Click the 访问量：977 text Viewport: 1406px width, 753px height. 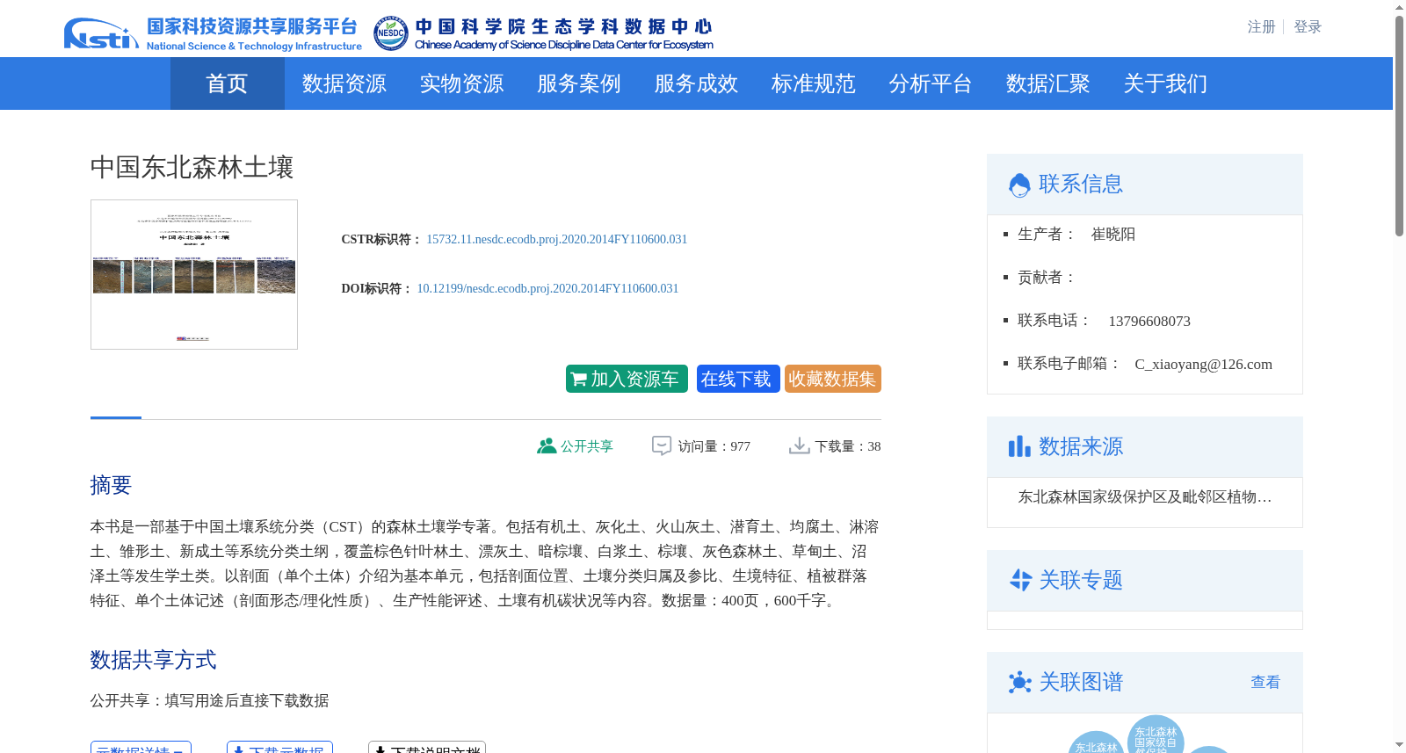(x=714, y=446)
